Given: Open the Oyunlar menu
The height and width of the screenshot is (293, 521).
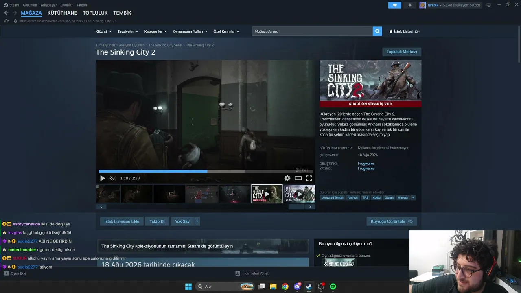Looking at the screenshot, I should tap(67, 5).
